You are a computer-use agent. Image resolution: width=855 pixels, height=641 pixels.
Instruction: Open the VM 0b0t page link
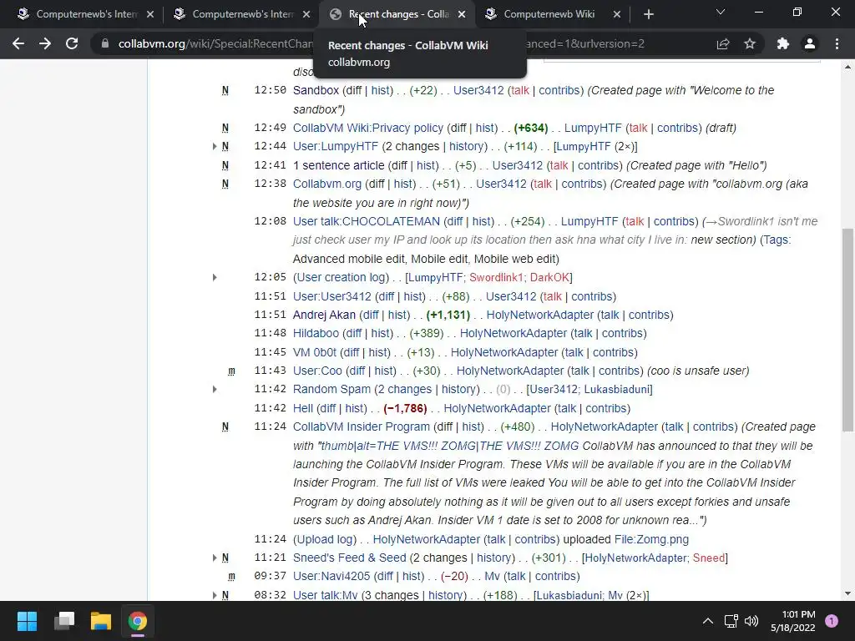click(315, 352)
